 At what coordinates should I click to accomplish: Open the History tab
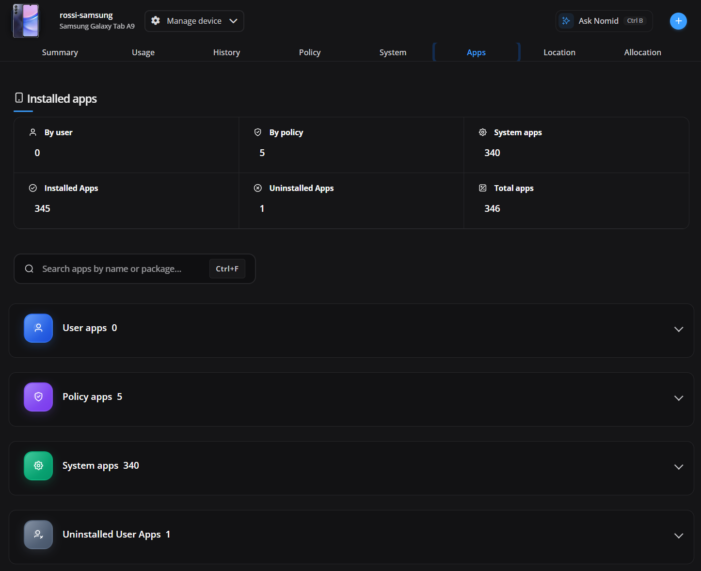tap(227, 52)
